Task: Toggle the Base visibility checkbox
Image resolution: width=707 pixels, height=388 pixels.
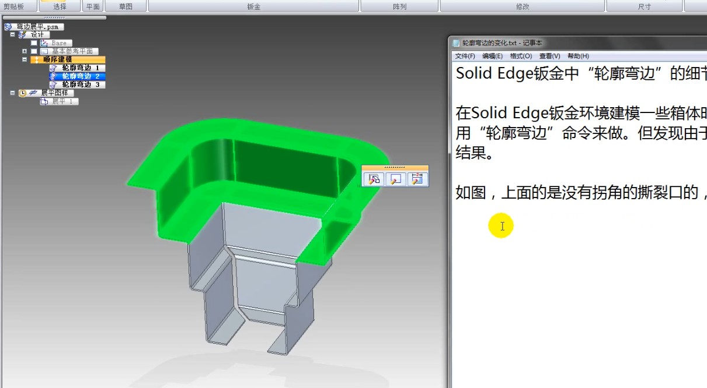Action: [34, 43]
